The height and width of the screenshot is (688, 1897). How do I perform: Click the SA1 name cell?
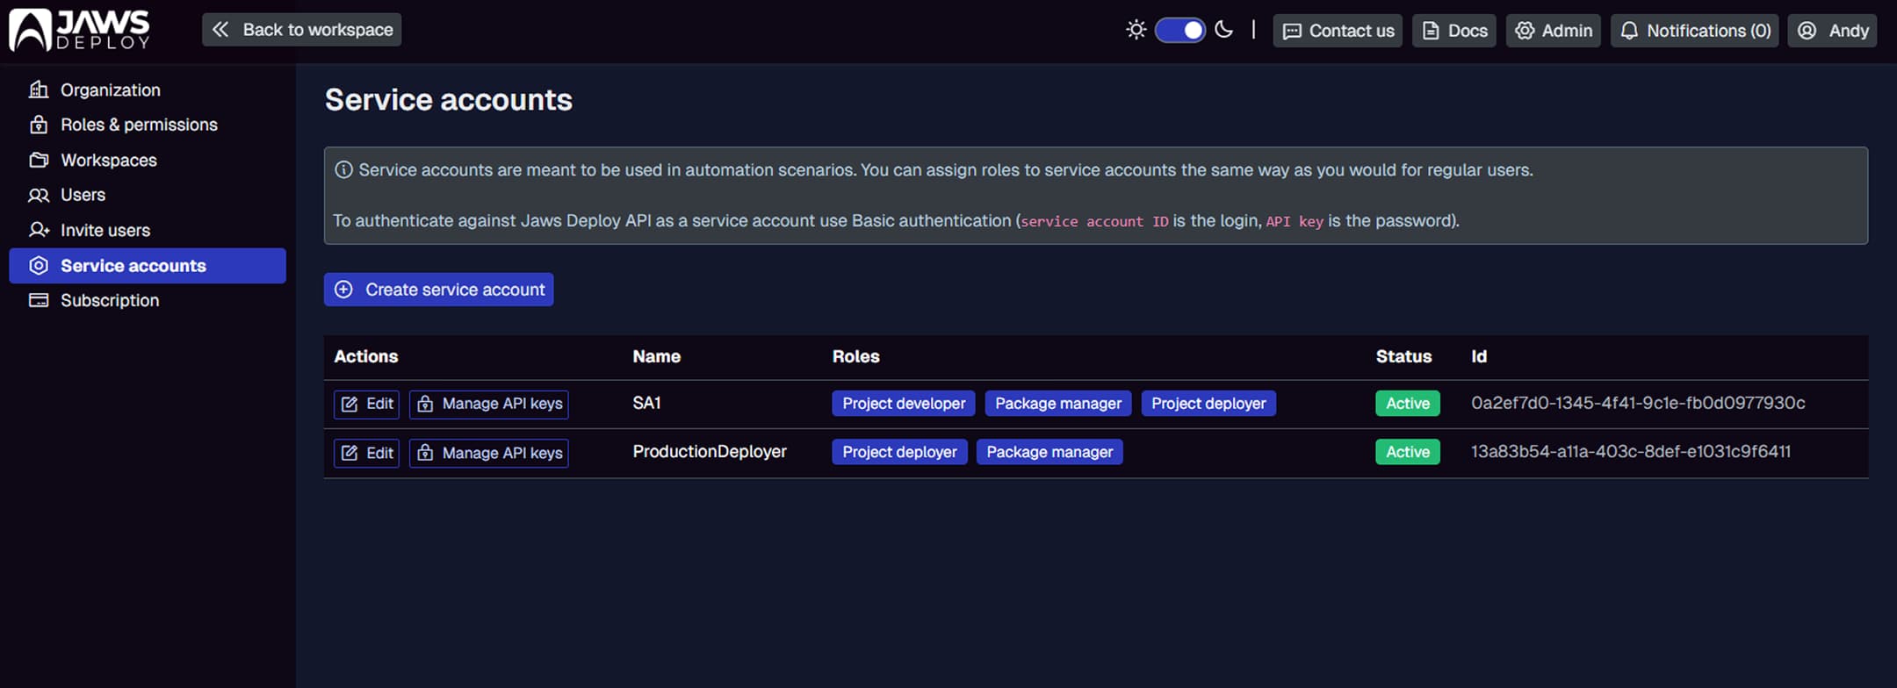point(646,403)
